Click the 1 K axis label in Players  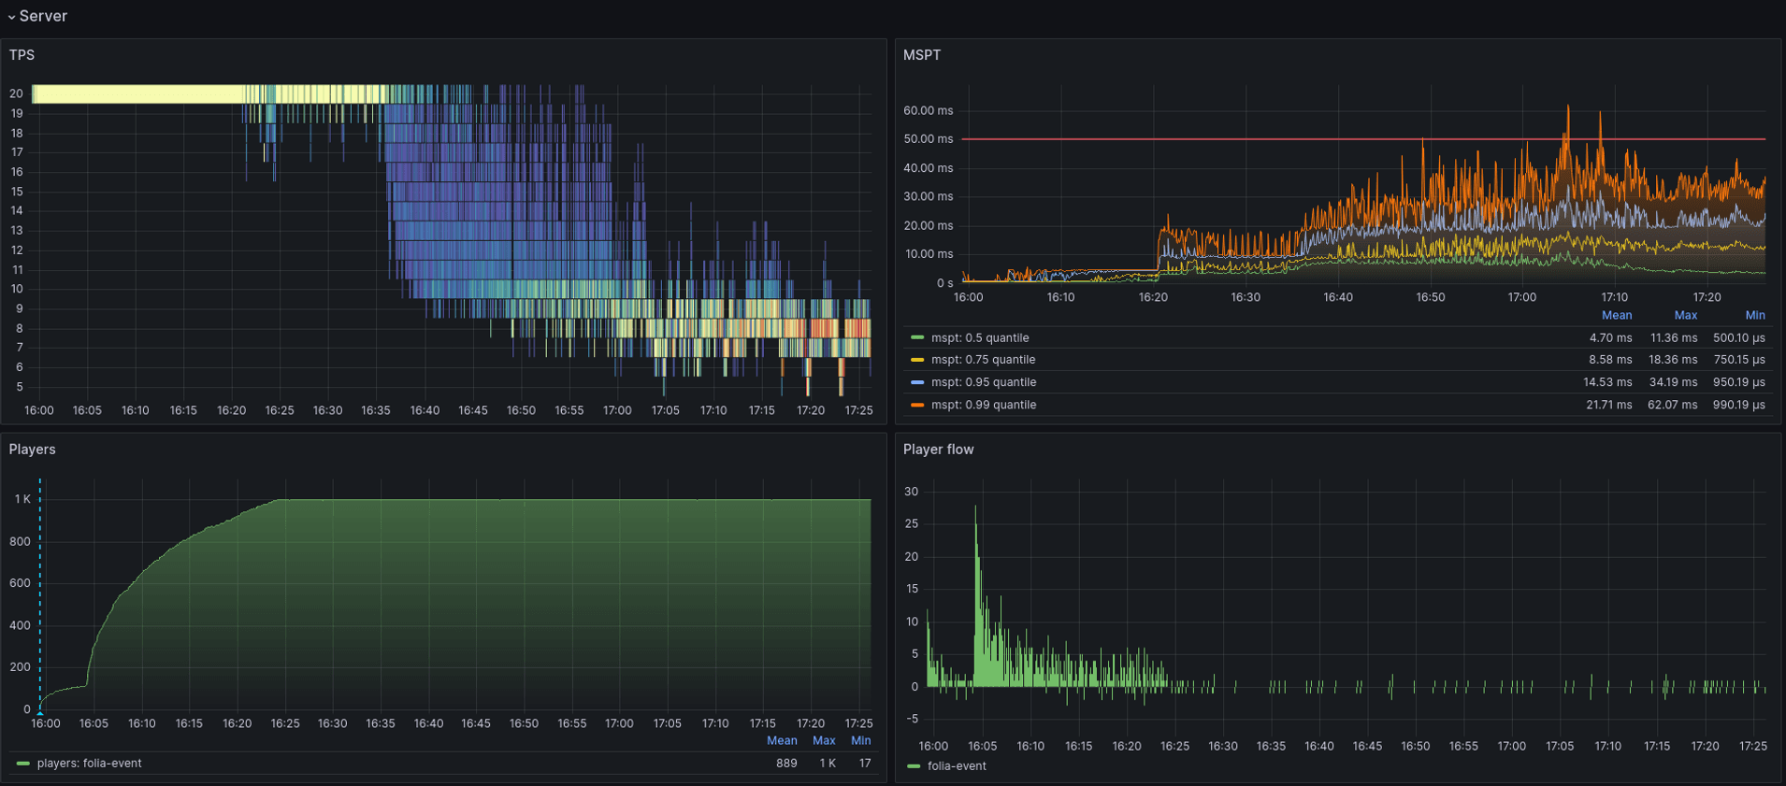tap(22, 499)
